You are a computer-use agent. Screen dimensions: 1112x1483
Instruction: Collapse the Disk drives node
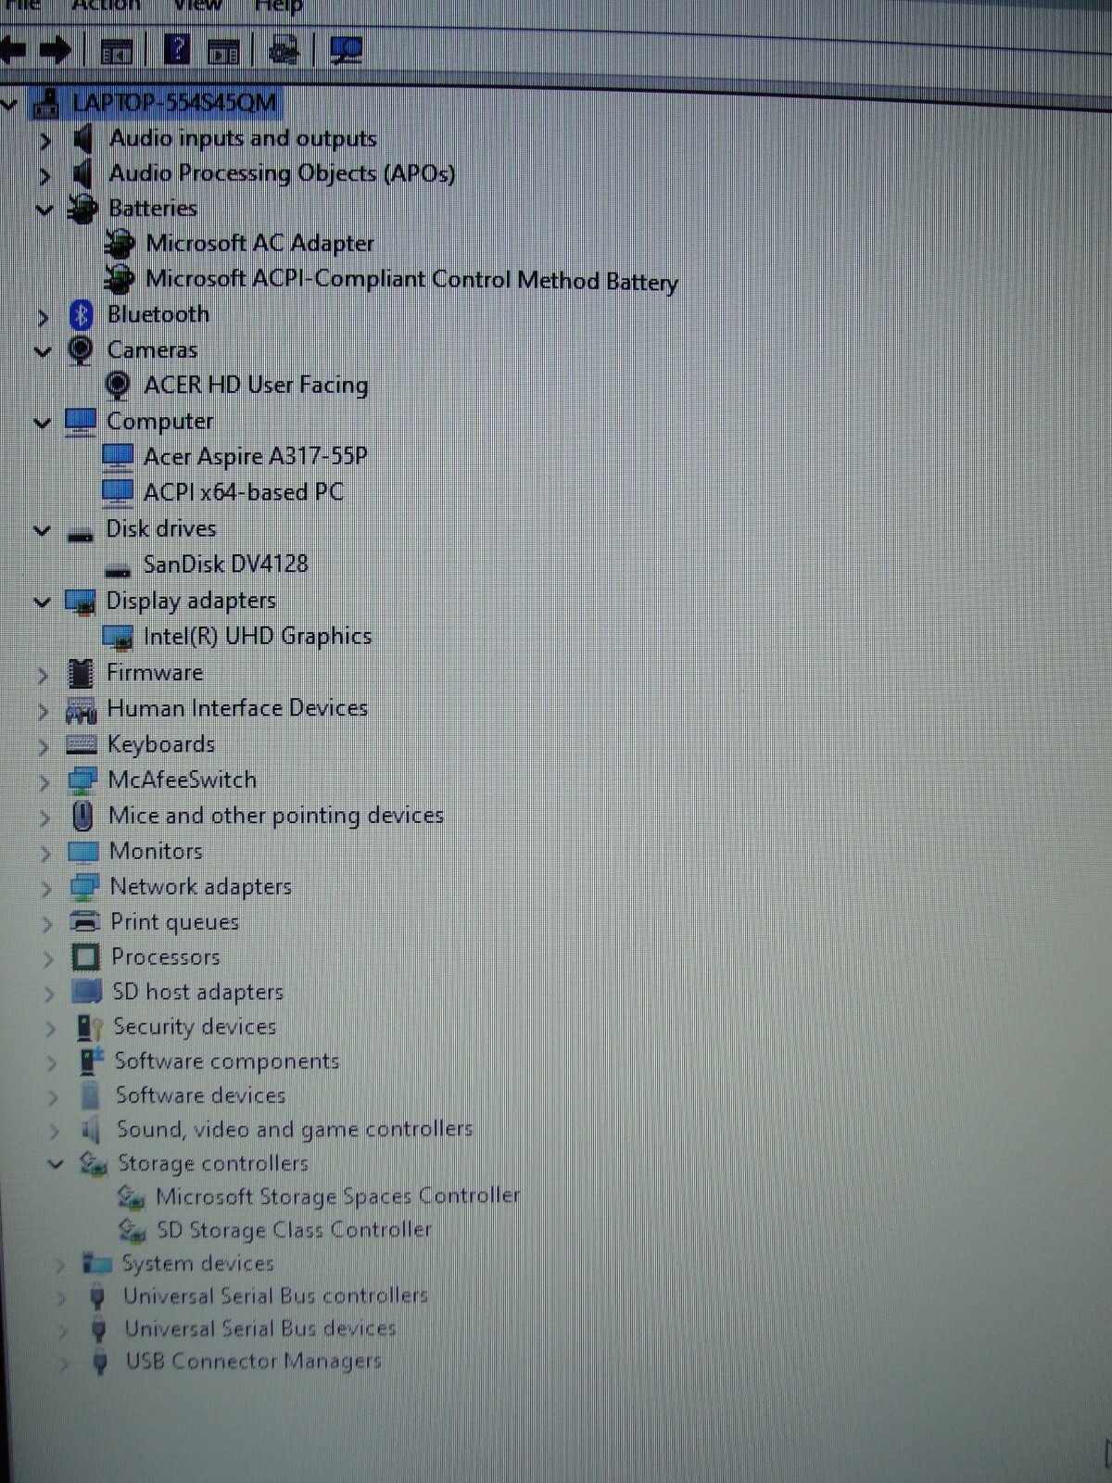coord(42,531)
